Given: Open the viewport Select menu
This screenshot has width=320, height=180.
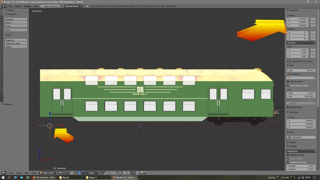Looking at the screenshot, I should (x=19, y=173).
